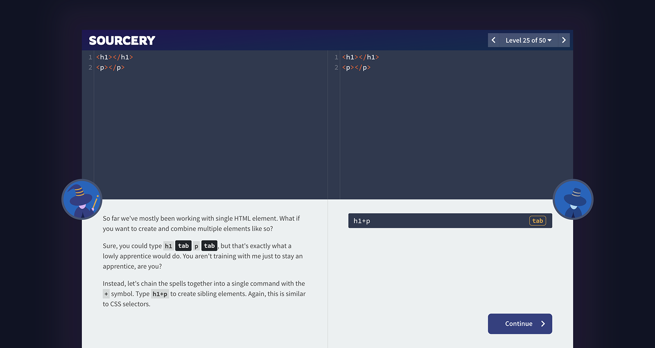Click the SOURCERY logo
This screenshot has height=348, width=655.
(x=122, y=41)
